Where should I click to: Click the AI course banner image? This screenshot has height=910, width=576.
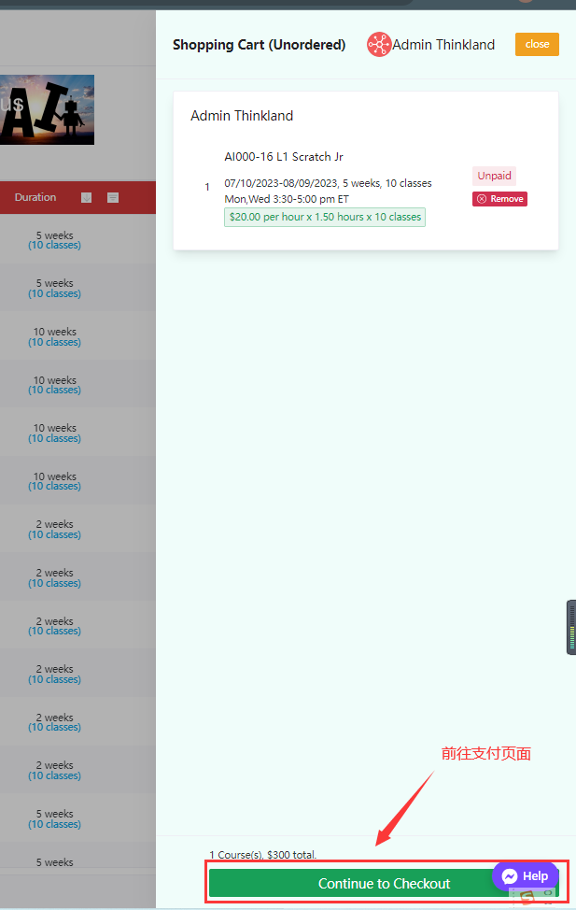(x=47, y=109)
